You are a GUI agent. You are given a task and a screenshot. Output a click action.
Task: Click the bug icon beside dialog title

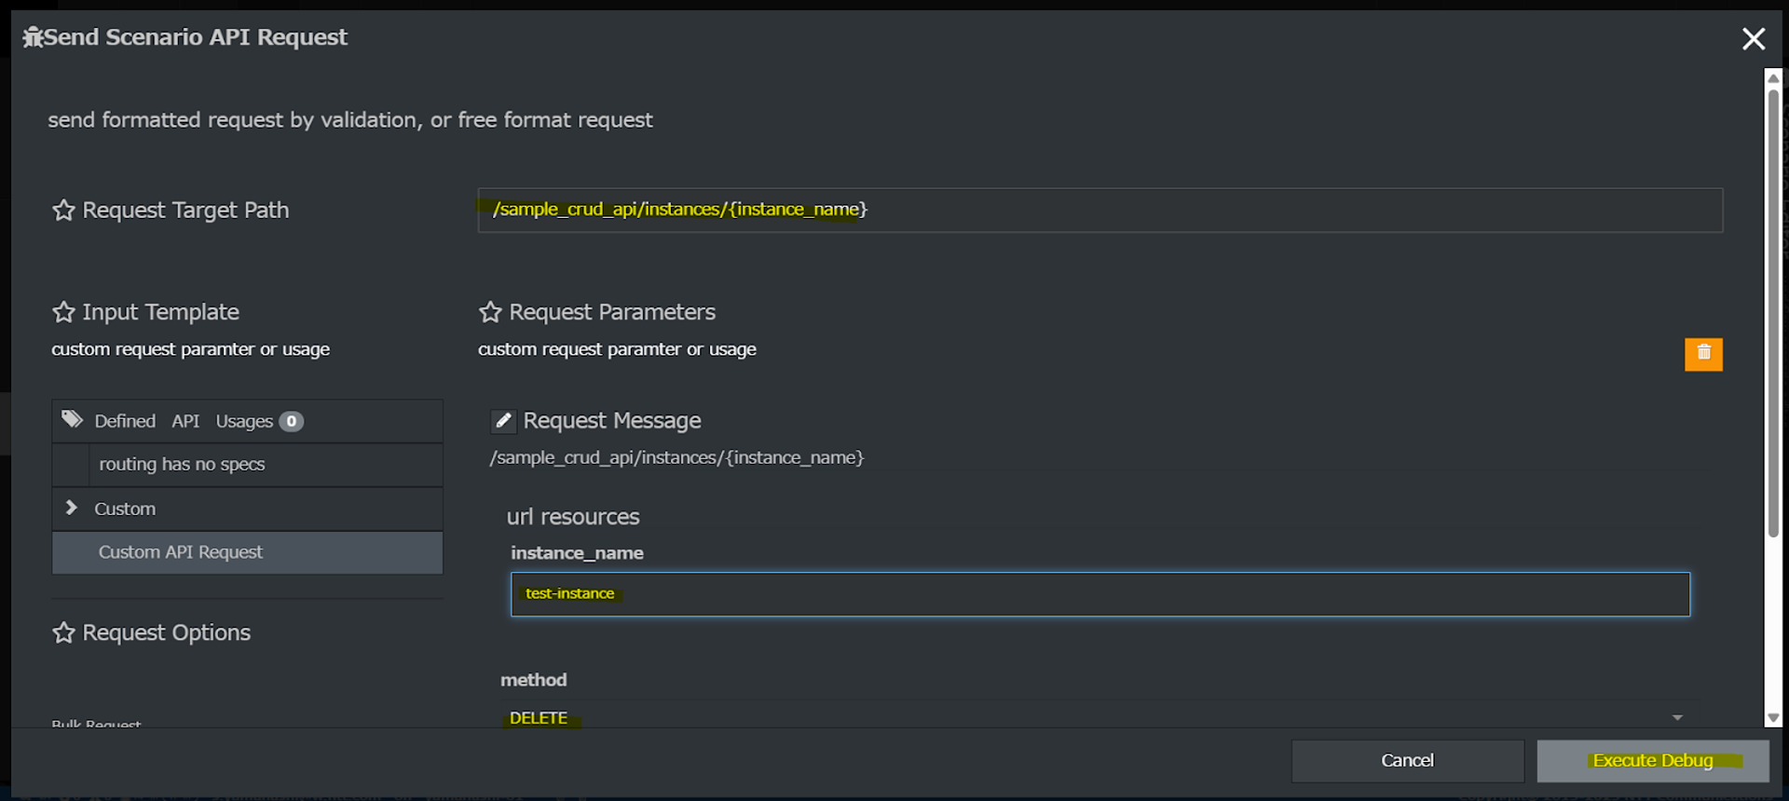tap(33, 37)
